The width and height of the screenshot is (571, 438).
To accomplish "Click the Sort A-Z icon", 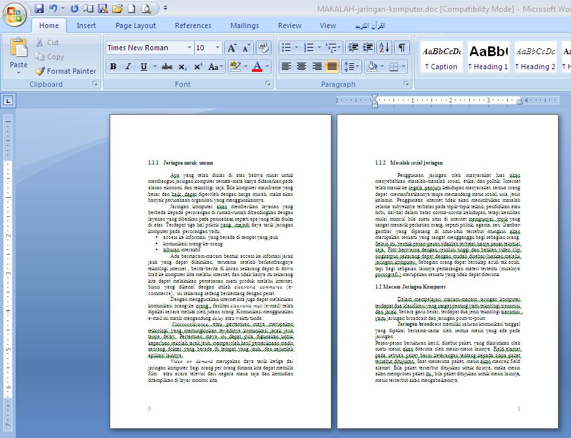I will click(384, 48).
